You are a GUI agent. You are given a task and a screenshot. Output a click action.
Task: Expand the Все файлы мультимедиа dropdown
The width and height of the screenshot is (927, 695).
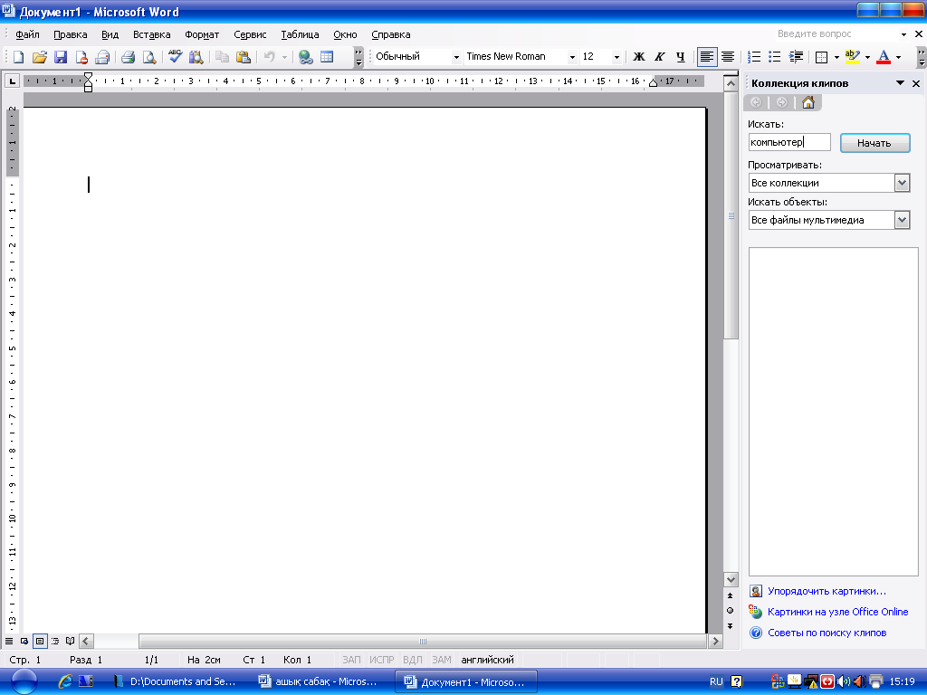[x=902, y=221]
